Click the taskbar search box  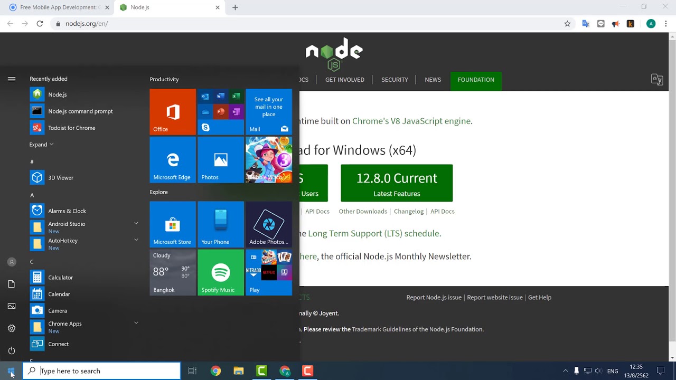pos(102,371)
